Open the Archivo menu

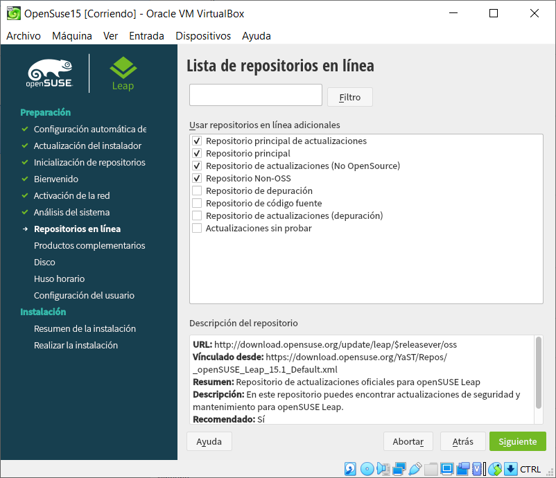click(x=24, y=36)
